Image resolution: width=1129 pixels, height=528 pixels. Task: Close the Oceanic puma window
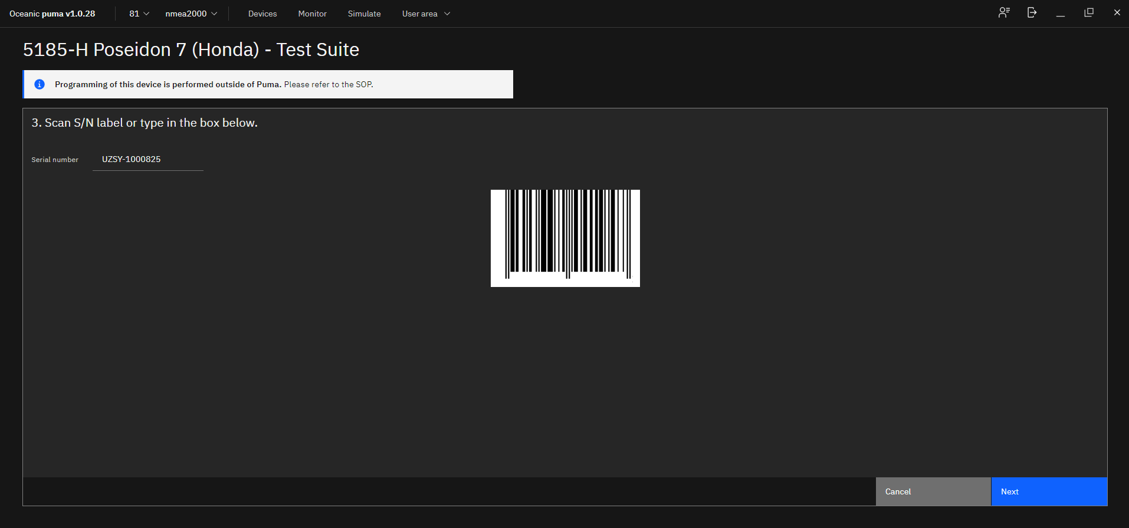click(1117, 13)
